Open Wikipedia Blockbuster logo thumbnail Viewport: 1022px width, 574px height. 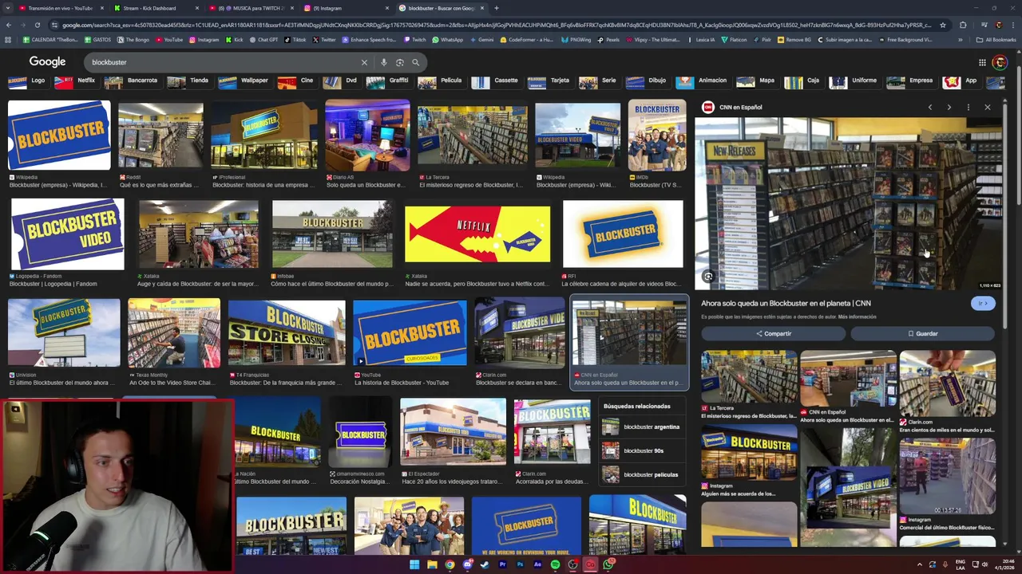pyautogui.click(x=59, y=135)
